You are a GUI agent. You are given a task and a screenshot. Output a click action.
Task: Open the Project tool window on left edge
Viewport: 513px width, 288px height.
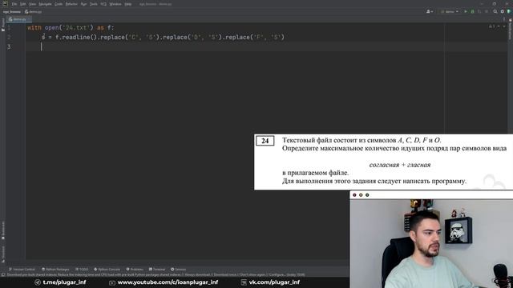[x=3, y=25]
